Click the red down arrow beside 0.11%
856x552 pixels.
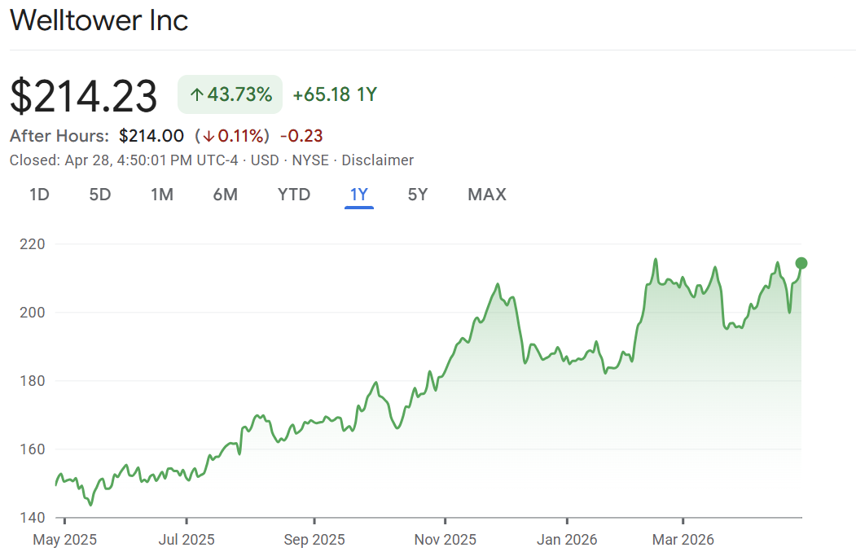click(x=209, y=136)
